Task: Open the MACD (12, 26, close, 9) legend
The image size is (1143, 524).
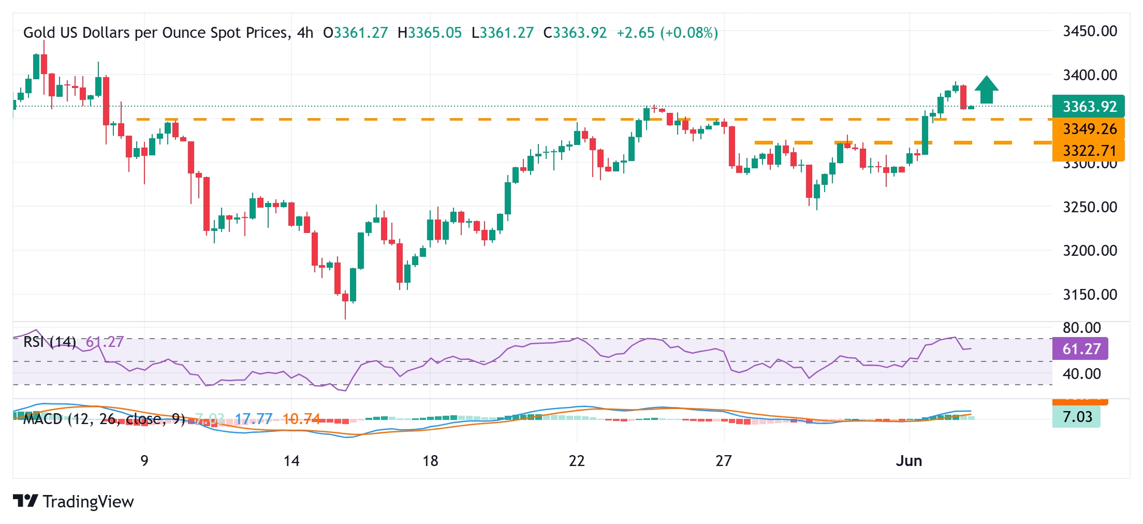Action: tap(104, 419)
